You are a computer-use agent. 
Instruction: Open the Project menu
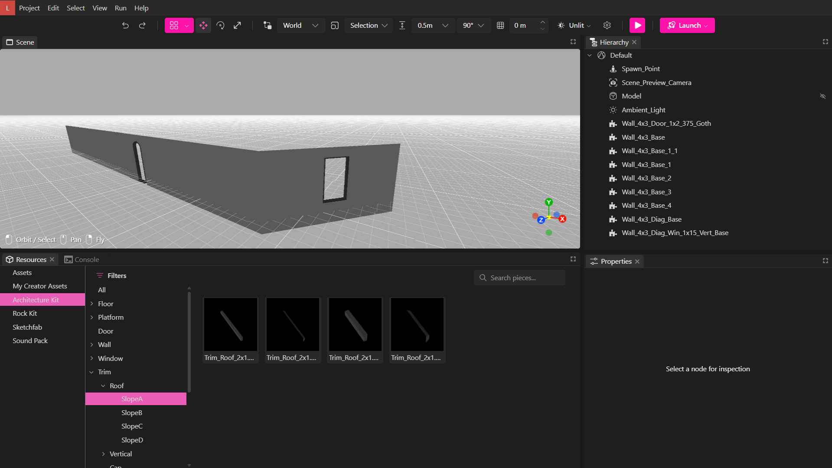[29, 8]
